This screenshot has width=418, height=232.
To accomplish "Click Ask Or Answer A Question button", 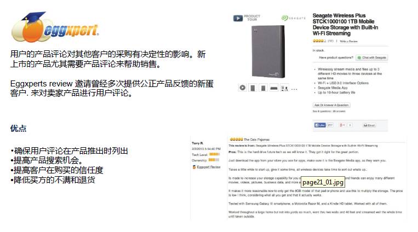I will point(331,105).
